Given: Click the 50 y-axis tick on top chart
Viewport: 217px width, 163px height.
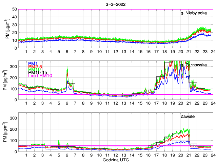Looking at the screenshot, I should tap(15, 9).
